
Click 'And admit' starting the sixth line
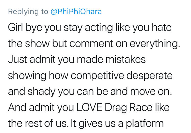click(31, 107)
